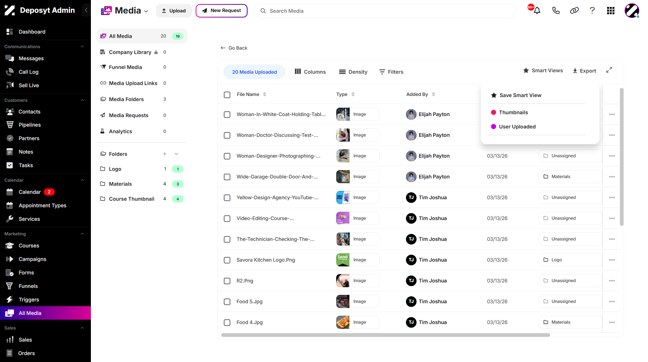Check the Savora Kitchen Logo.Png checkbox
Image resolution: width=648 pixels, height=362 pixels.
coord(227,260)
